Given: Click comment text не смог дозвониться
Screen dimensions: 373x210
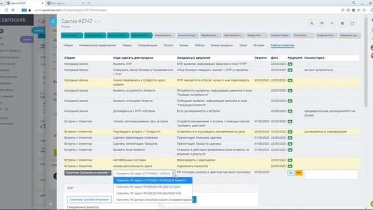Looking at the screenshot, I should (319, 70).
